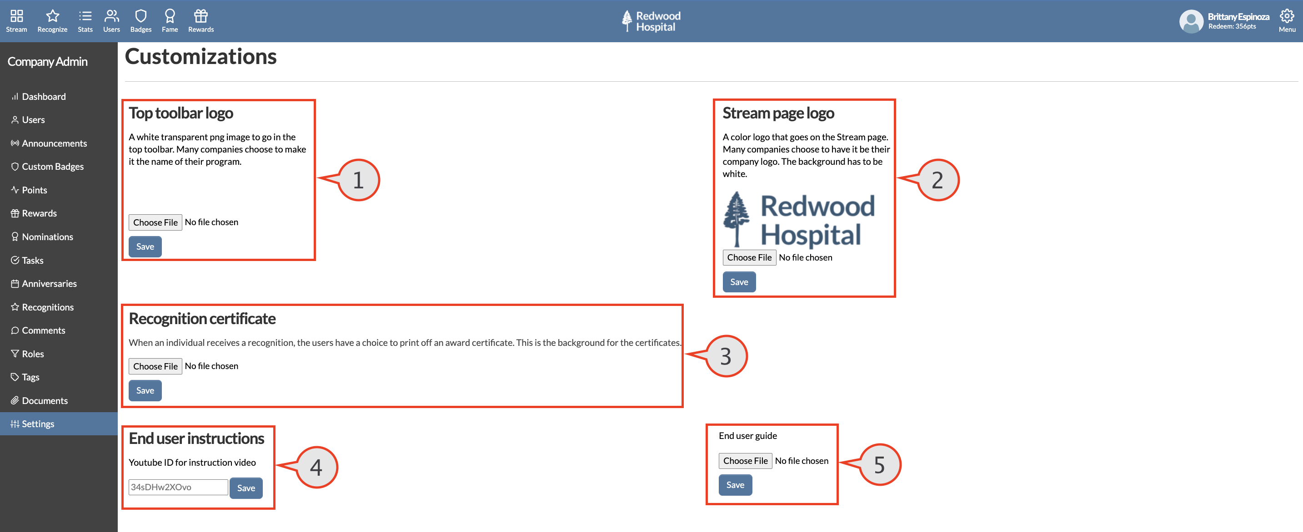Open Documents from the sidebar

pyautogui.click(x=45, y=400)
